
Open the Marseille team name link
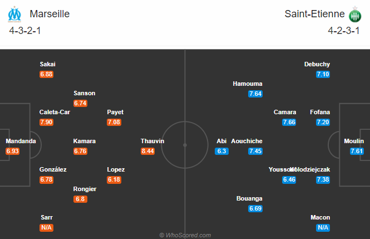[50, 14]
